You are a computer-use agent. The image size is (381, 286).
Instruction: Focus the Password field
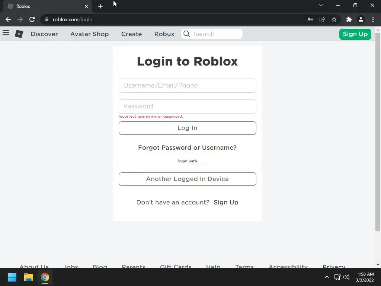click(188, 106)
